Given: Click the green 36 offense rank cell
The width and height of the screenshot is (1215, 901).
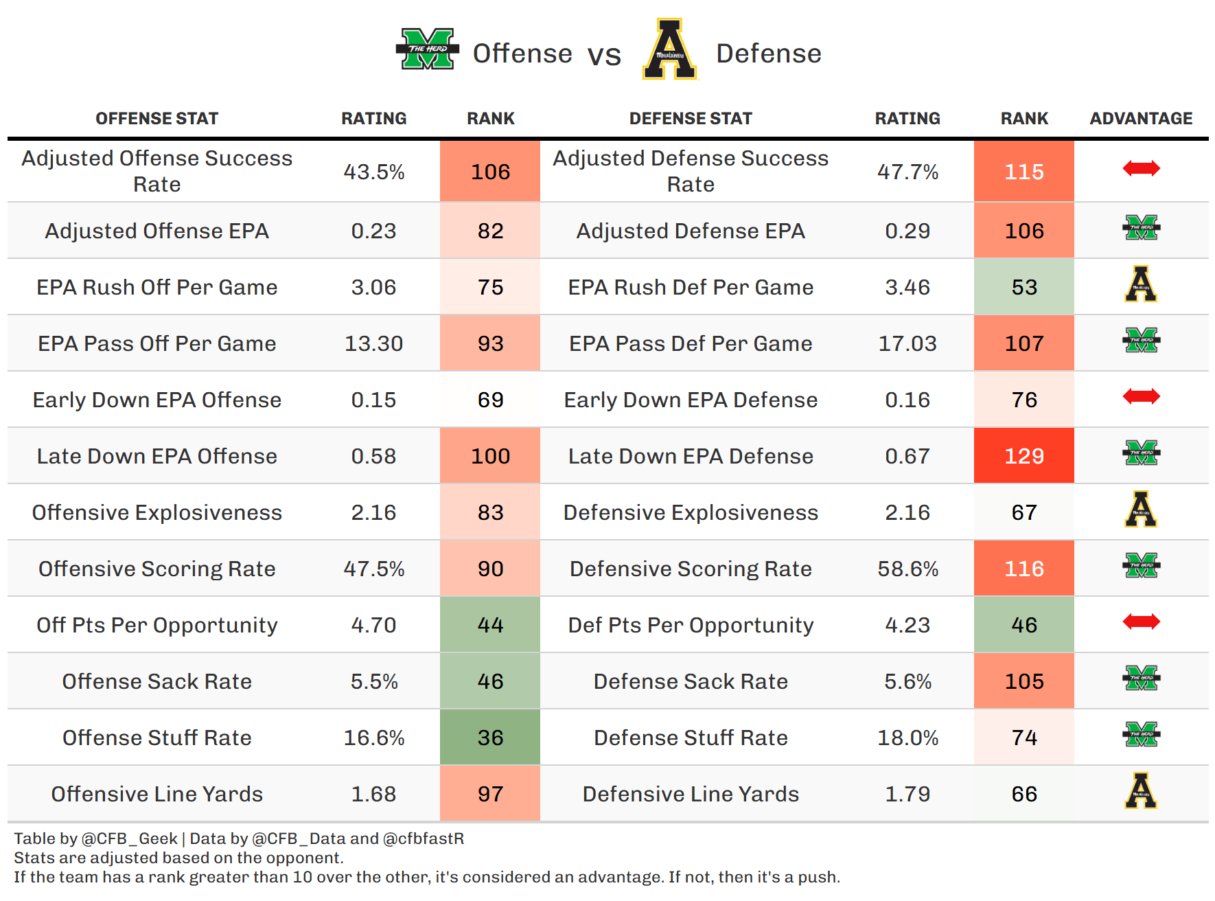Looking at the screenshot, I should point(490,738).
